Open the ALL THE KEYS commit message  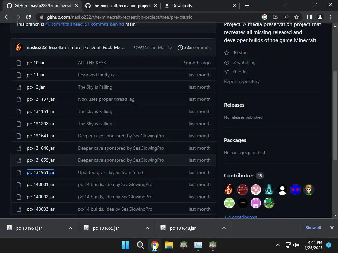coord(92,63)
